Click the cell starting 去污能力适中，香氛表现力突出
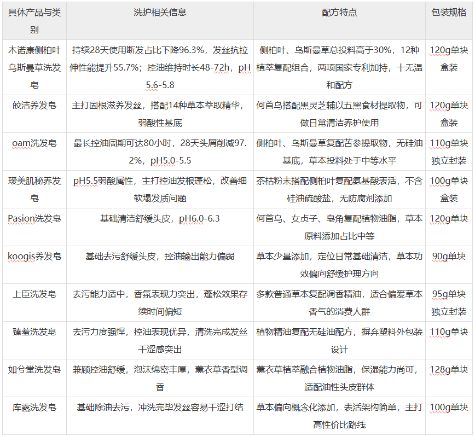 (160, 303)
